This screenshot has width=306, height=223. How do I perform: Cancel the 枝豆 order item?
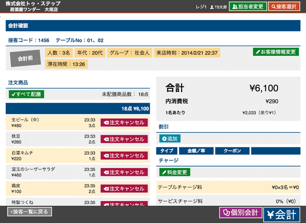click(124, 139)
